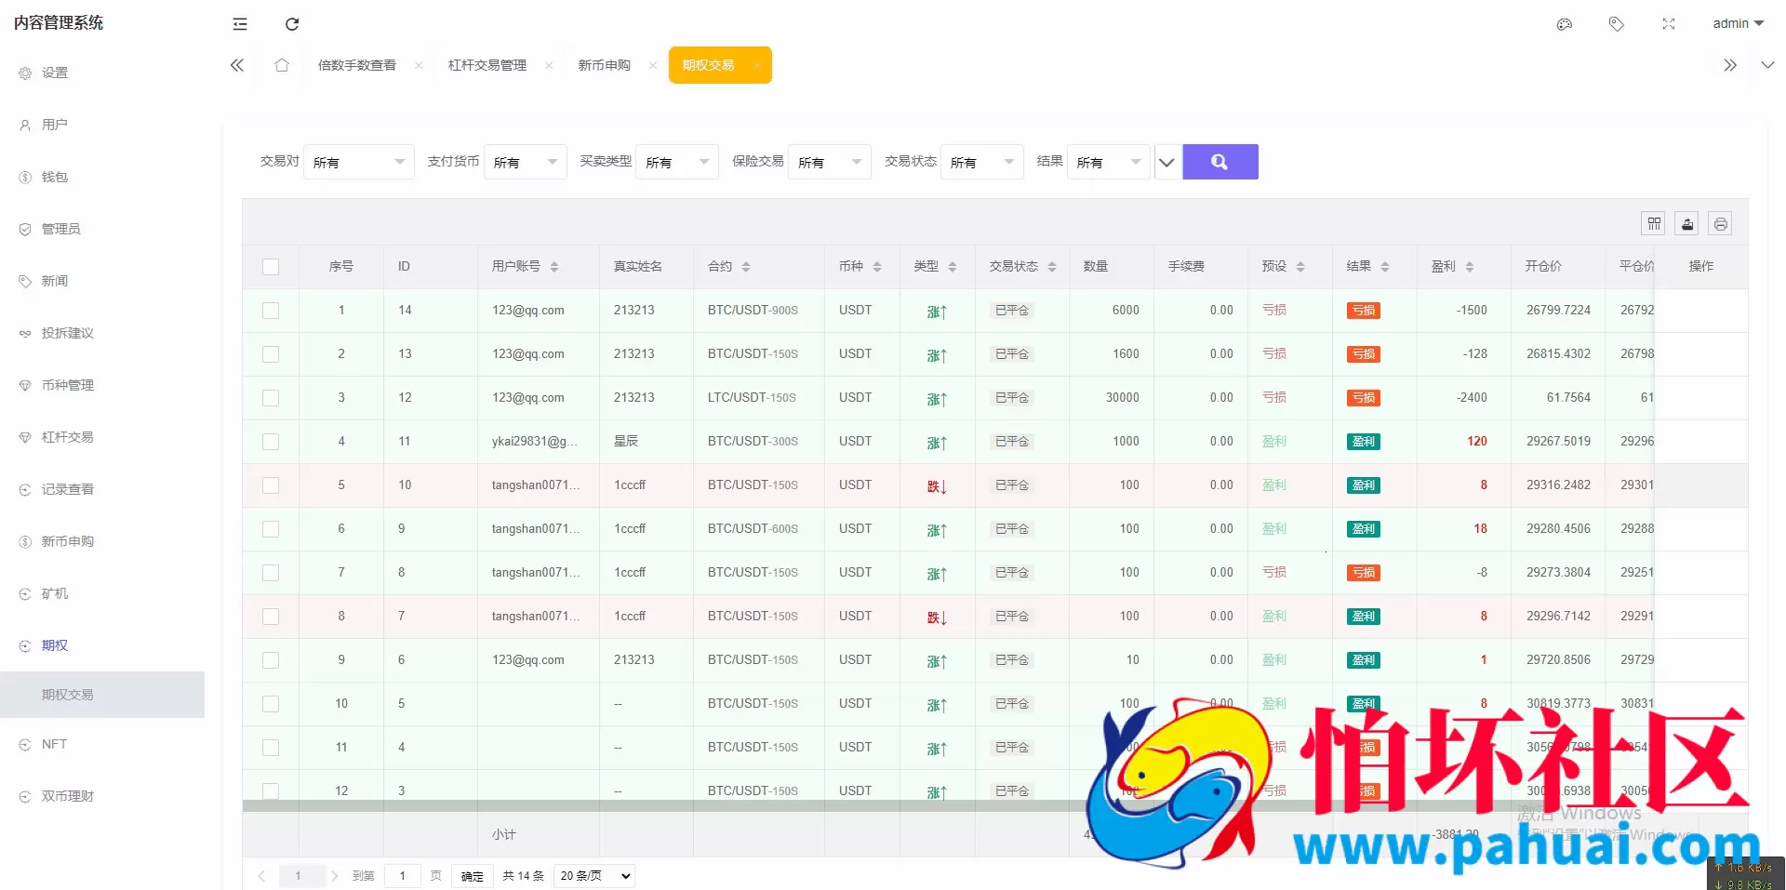Click the print table icon
1786x890 pixels.
tap(1721, 223)
